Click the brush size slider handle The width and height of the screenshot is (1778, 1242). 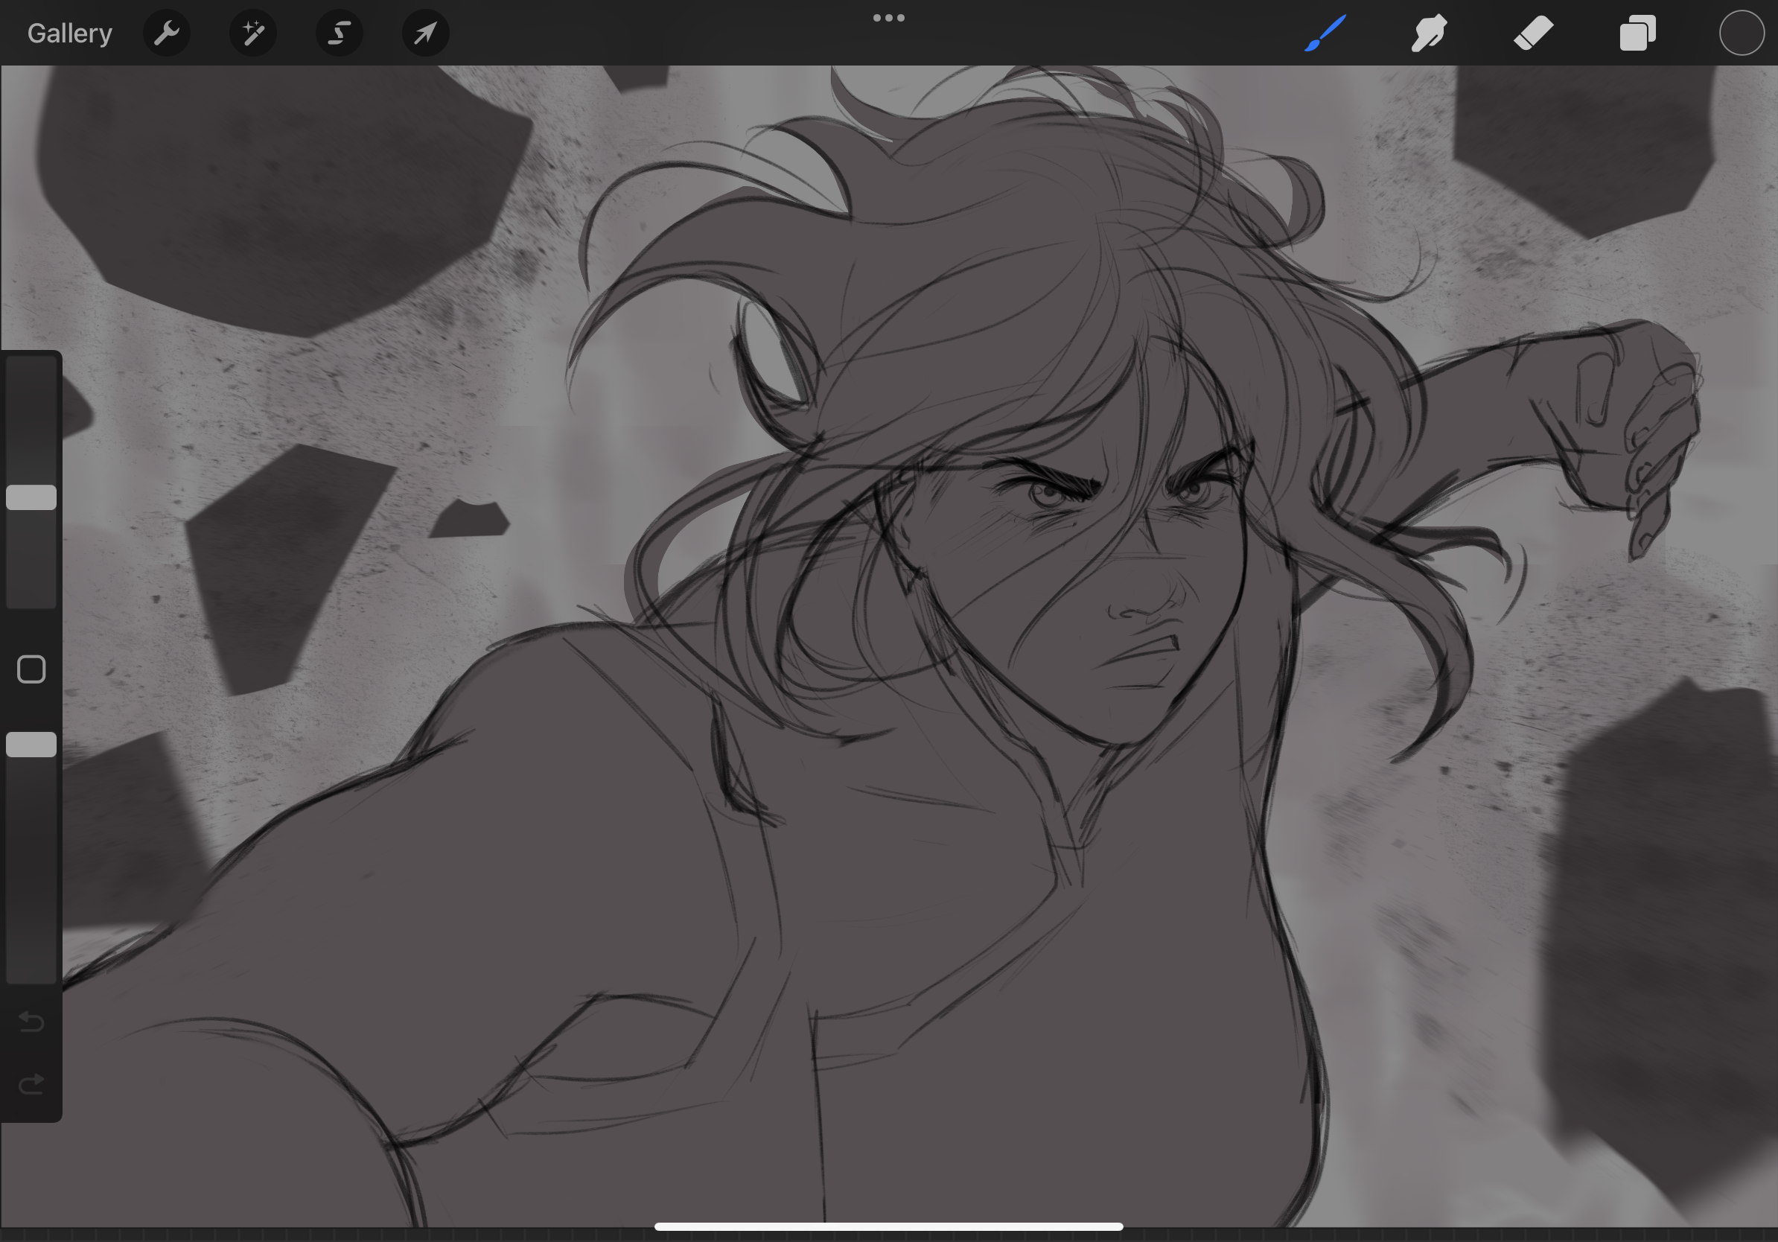31,498
